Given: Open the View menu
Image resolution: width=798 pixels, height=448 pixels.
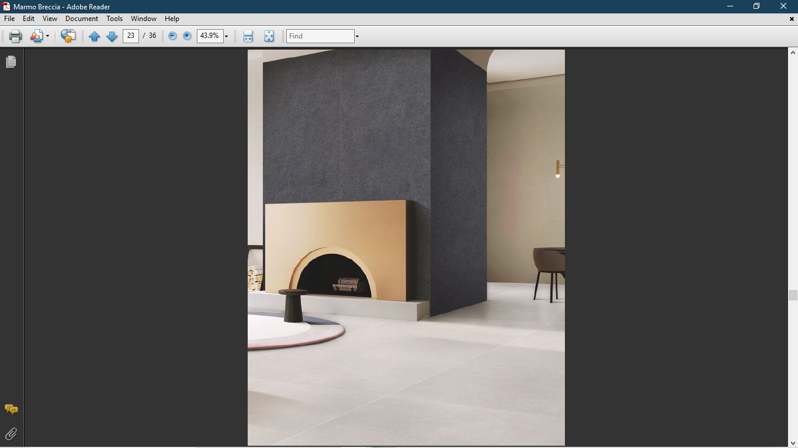Looking at the screenshot, I should 50,19.
